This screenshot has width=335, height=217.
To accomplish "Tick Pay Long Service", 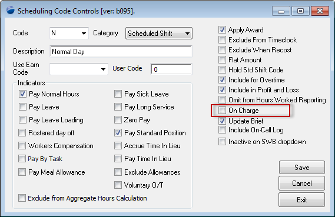I will [118, 106].
